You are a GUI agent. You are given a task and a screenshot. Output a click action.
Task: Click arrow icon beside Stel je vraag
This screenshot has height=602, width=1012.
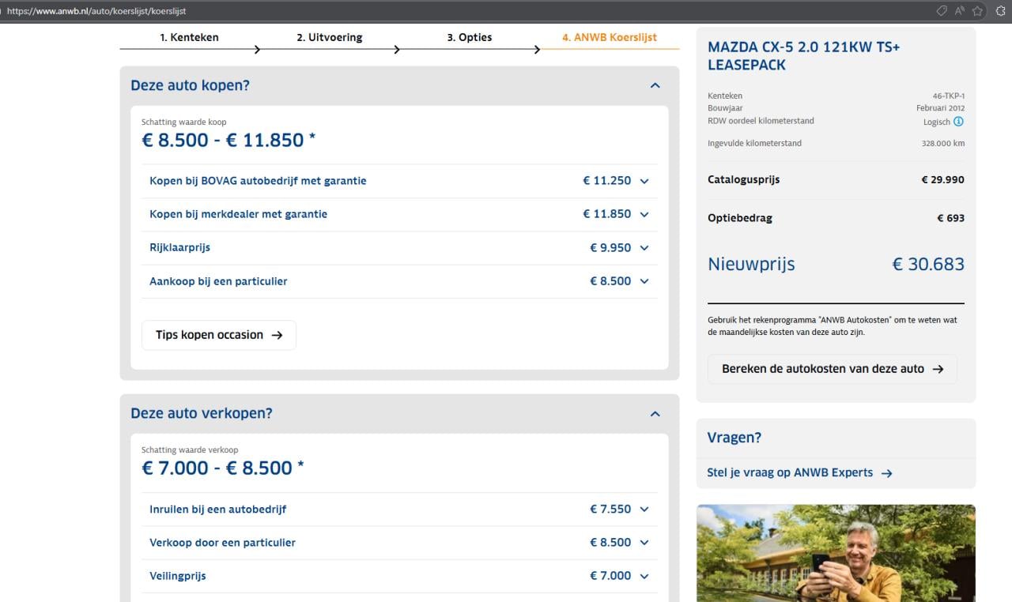[x=886, y=473]
